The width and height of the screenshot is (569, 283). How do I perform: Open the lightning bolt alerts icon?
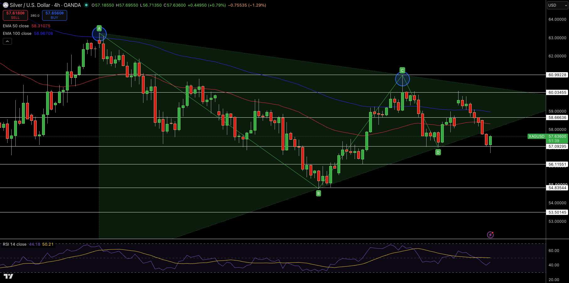[x=490, y=235]
